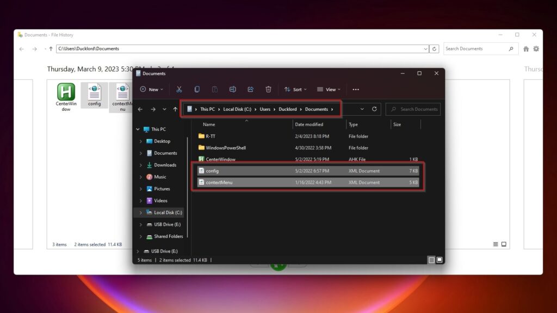Click the Share icon in Explorer toolbar
Viewport: 557px width, 313px height.
point(250,90)
